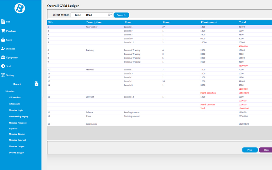Screen dimensions: 272x170
Task: Click the Plan column header
Action: pos(128,22)
